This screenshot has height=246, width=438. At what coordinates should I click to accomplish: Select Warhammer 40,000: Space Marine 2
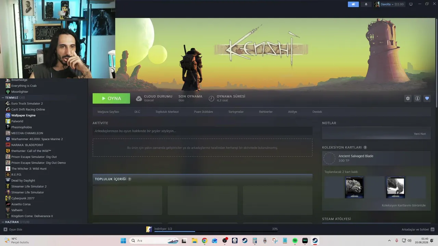(37, 139)
